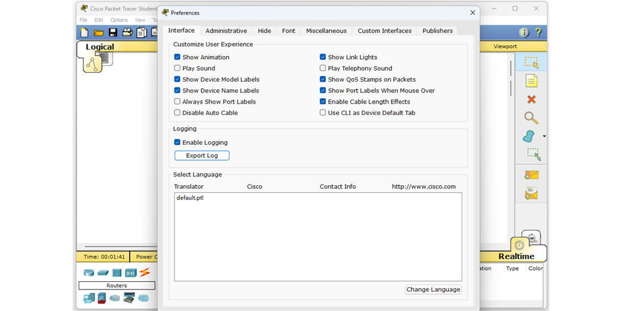Toggle the Enable Logging checkbox
This screenshot has height=311, width=622.
(x=178, y=142)
